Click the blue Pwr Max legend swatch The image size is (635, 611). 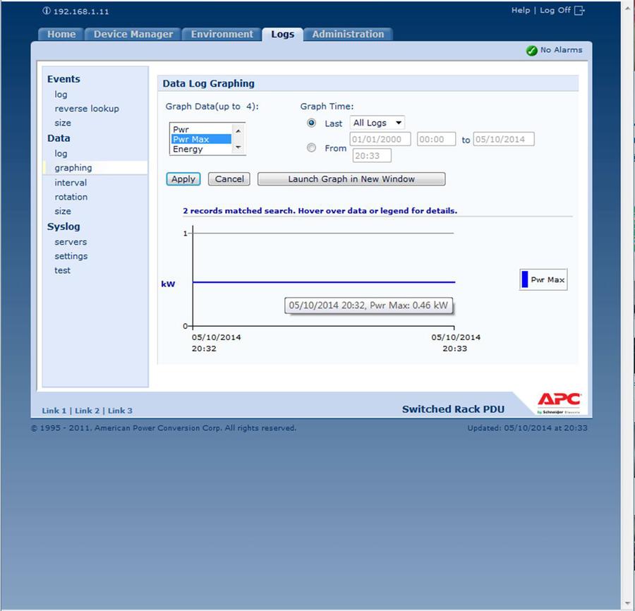tap(525, 280)
